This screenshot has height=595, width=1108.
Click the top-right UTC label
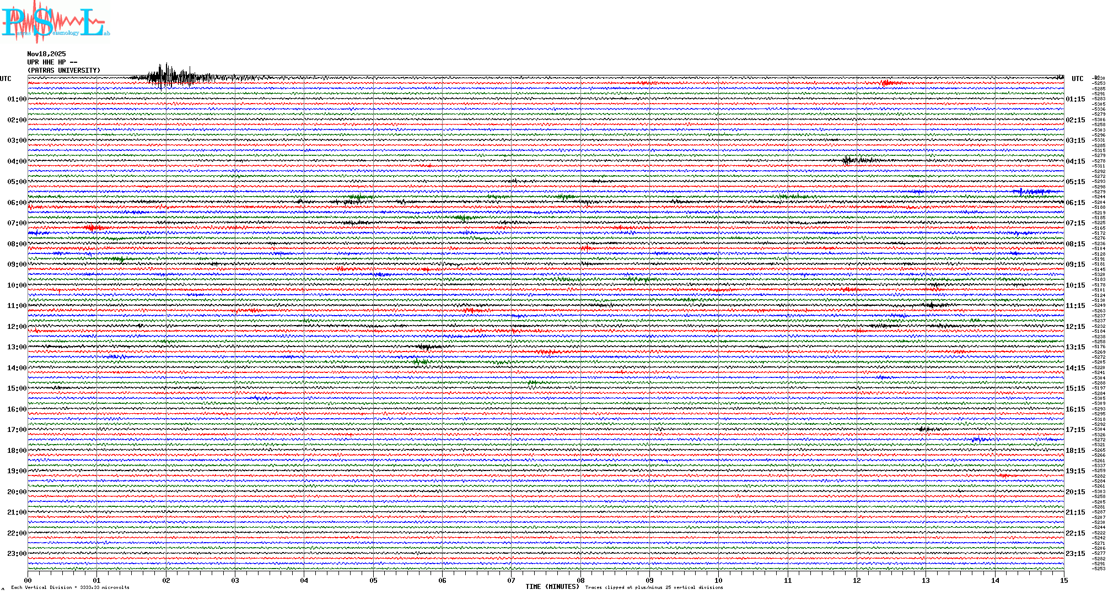point(1077,79)
